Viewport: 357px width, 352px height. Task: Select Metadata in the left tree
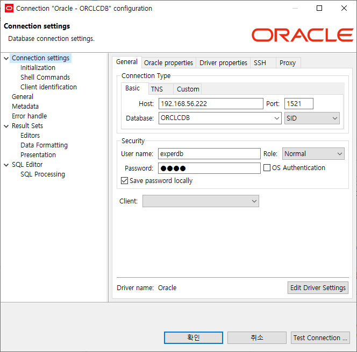pyautogui.click(x=25, y=107)
